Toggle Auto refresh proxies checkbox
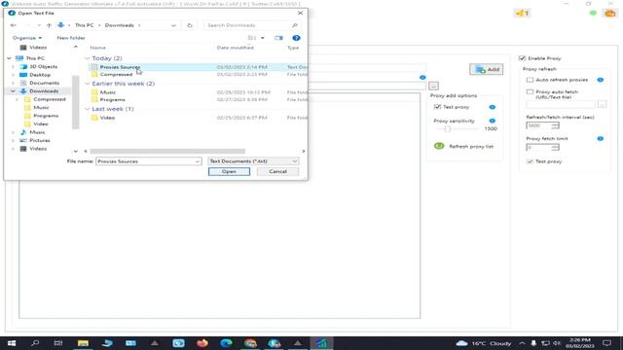Viewport: 623px width, 350px height. [x=530, y=80]
